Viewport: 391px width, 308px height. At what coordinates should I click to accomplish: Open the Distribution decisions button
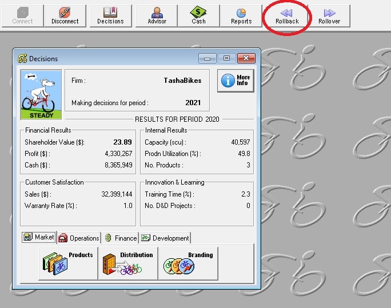[127, 262]
